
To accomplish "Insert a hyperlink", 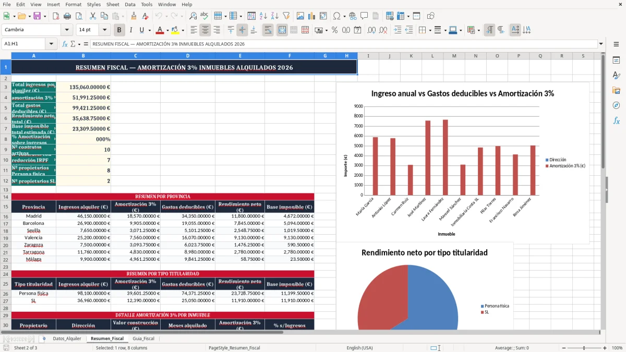I will tap(353, 16).
